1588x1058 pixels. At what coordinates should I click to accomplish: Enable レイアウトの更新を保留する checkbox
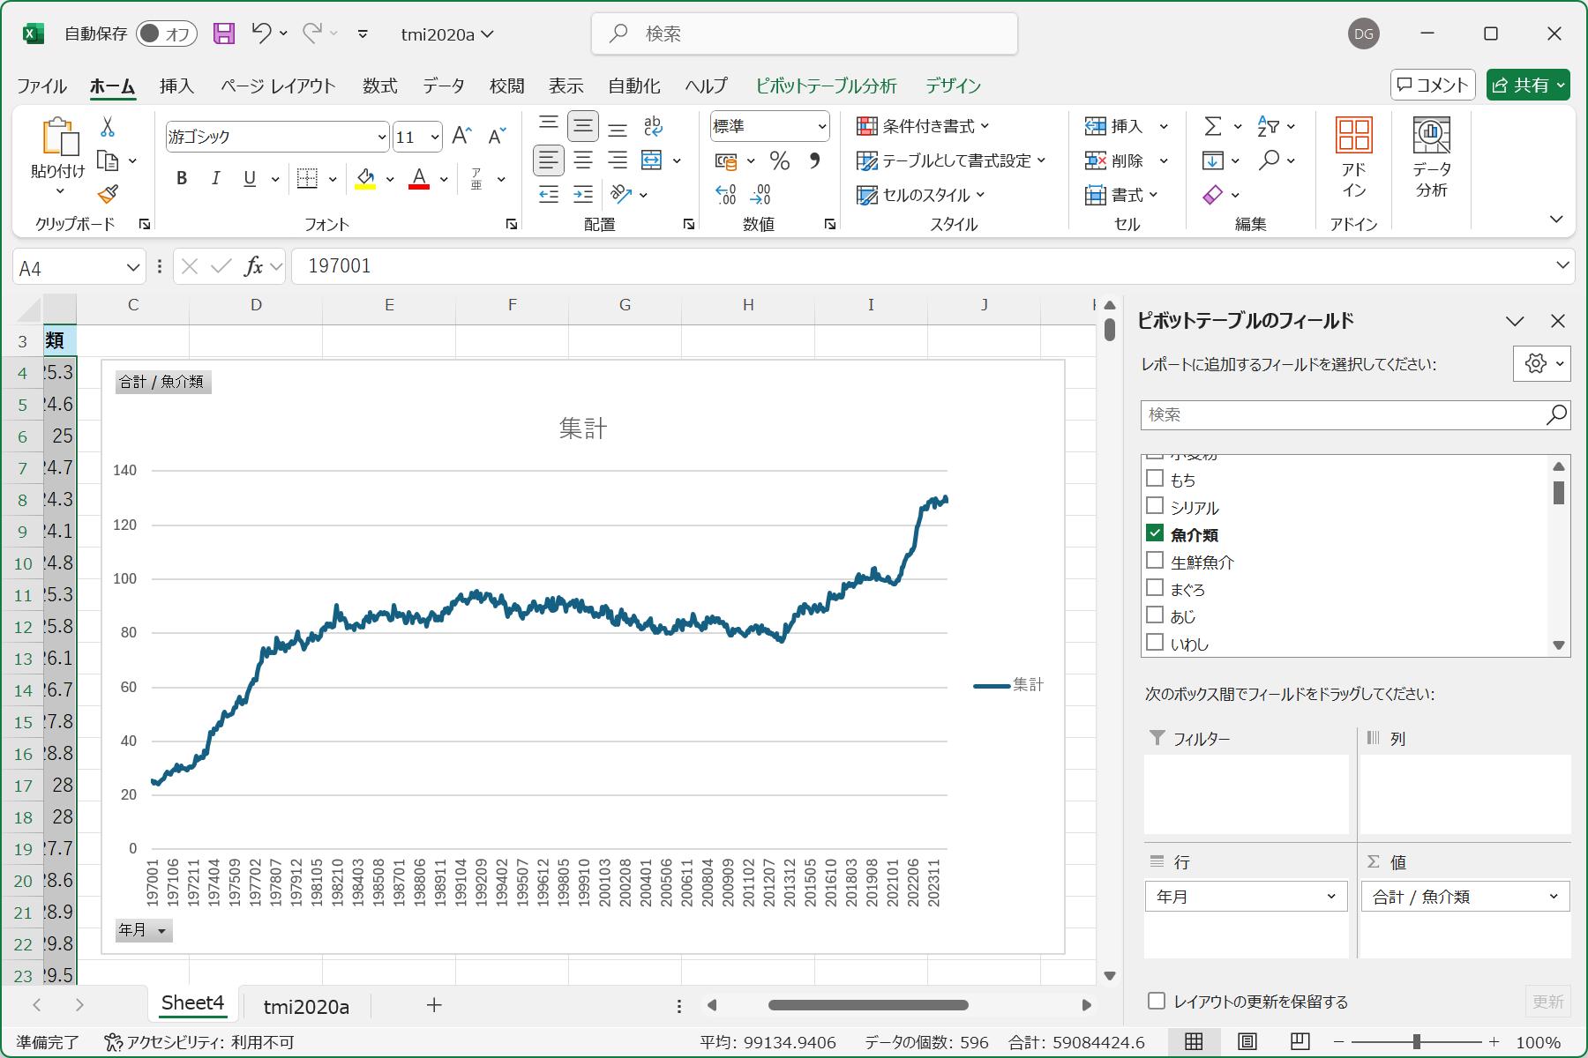click(1157, 1001)
